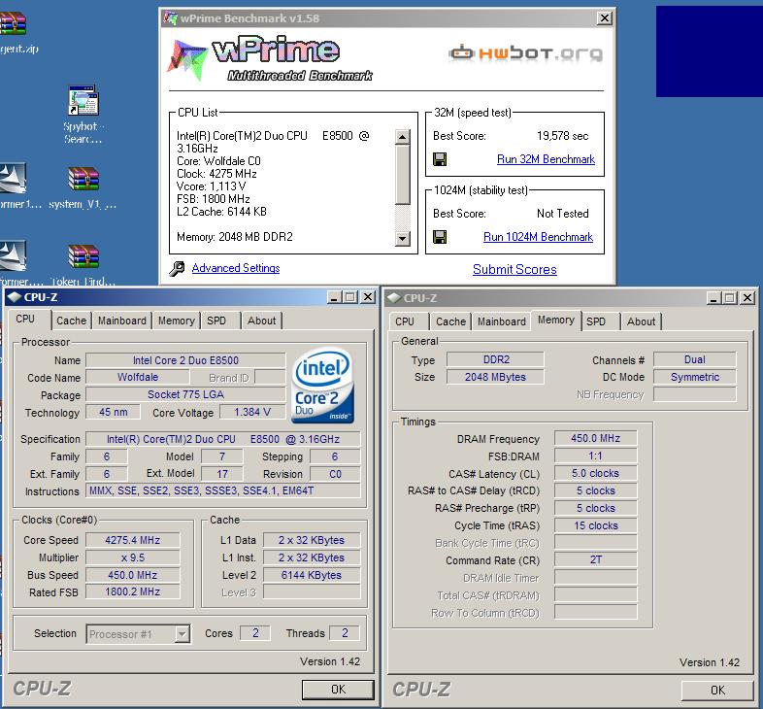Minimize the left CPU-Z window
Viewport: 763px width, 709px height.
click(333, 297)
